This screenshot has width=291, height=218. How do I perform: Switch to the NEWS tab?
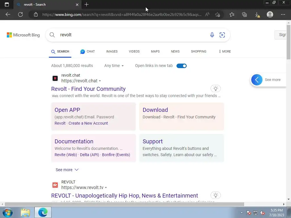pyautogui.click(x=175, y=52)
